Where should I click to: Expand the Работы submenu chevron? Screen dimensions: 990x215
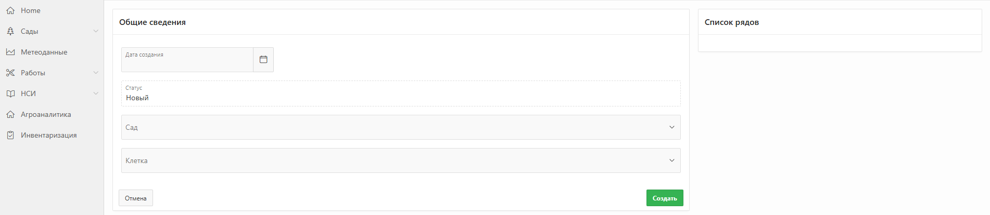click(x=96, y=73)
